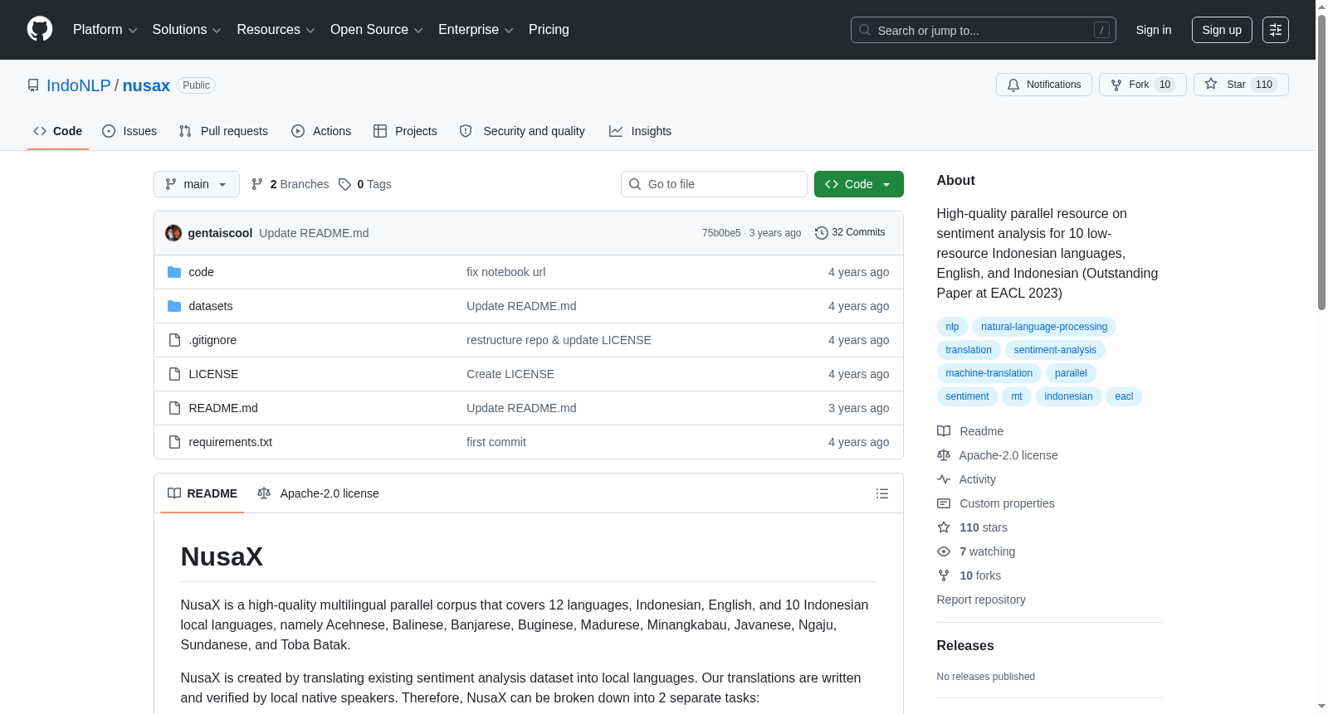Open the main branch selector dropdown
This screenshot has width=1328, height=714.
pyautogui.click(x=197, y=184)
